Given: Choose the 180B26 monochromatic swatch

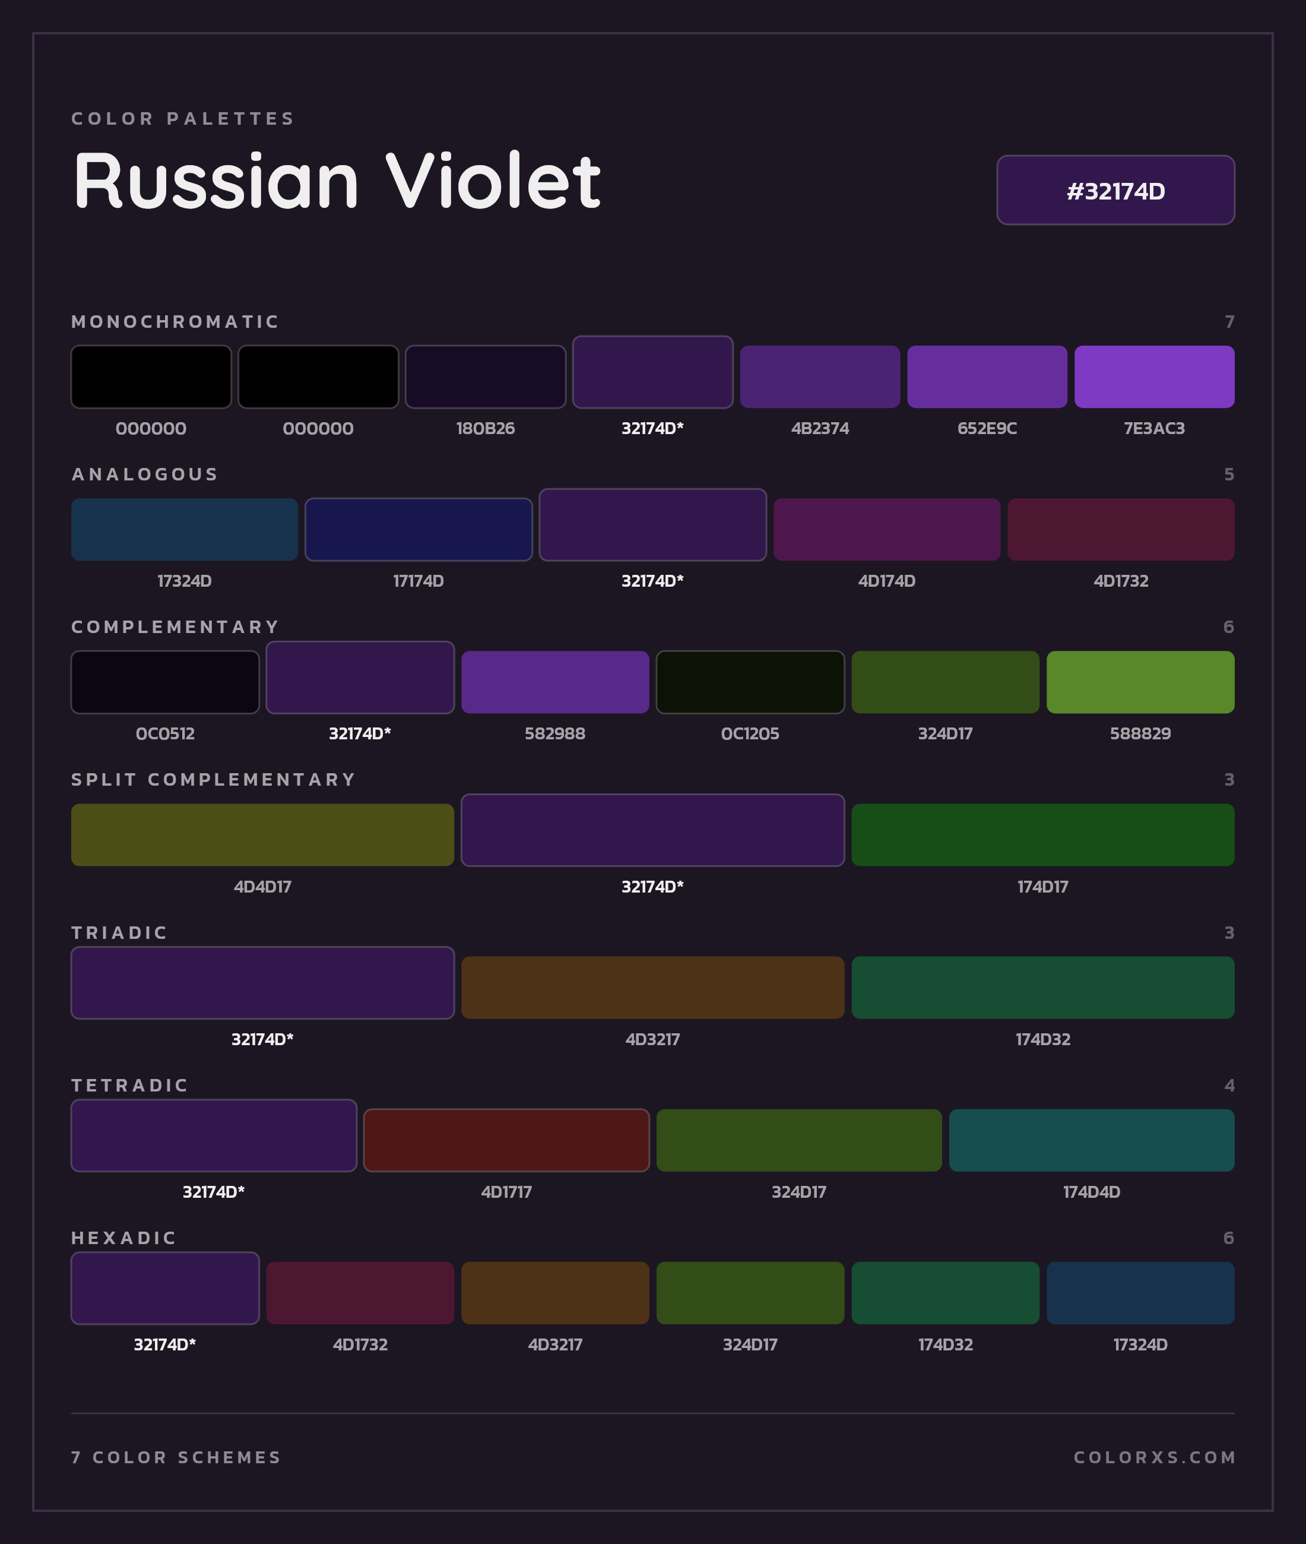Looking at the screenshot, I should tap(486, 377).
